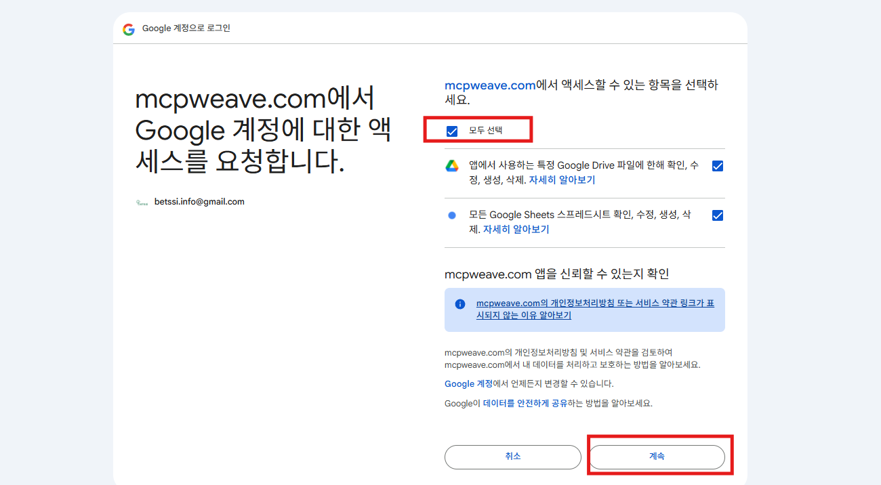Click the paragraph about reviewing mcpweave.com's privacy policy
881x485 pixels.
573,358
